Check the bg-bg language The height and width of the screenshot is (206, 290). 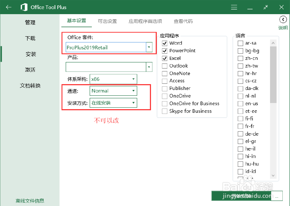240,51
